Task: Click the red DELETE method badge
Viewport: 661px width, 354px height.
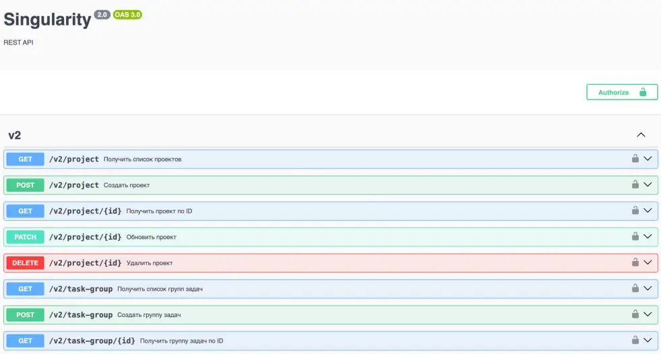Action: coord(26,263)
